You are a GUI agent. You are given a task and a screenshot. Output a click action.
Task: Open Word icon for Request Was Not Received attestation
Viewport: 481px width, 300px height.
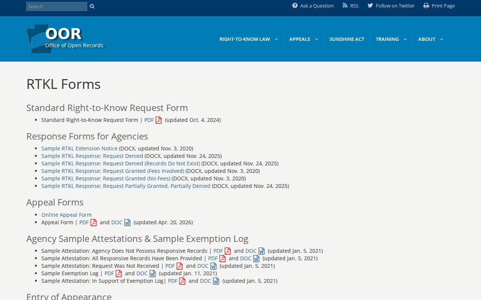pyautogui.click(x=213, y=266)
